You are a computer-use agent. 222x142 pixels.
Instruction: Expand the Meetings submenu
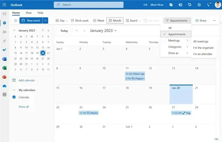(x=176, y=40)
